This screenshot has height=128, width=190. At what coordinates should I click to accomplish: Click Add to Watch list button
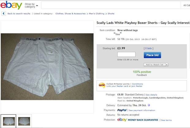tap(154, 65)
